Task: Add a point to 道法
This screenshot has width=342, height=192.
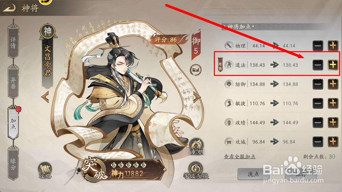Action: point(333,65)
